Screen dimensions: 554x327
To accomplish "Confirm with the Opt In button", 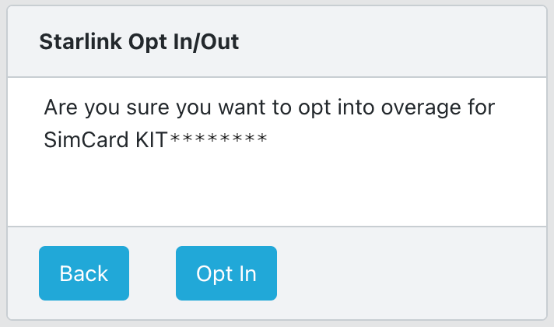I will [226, 273].
